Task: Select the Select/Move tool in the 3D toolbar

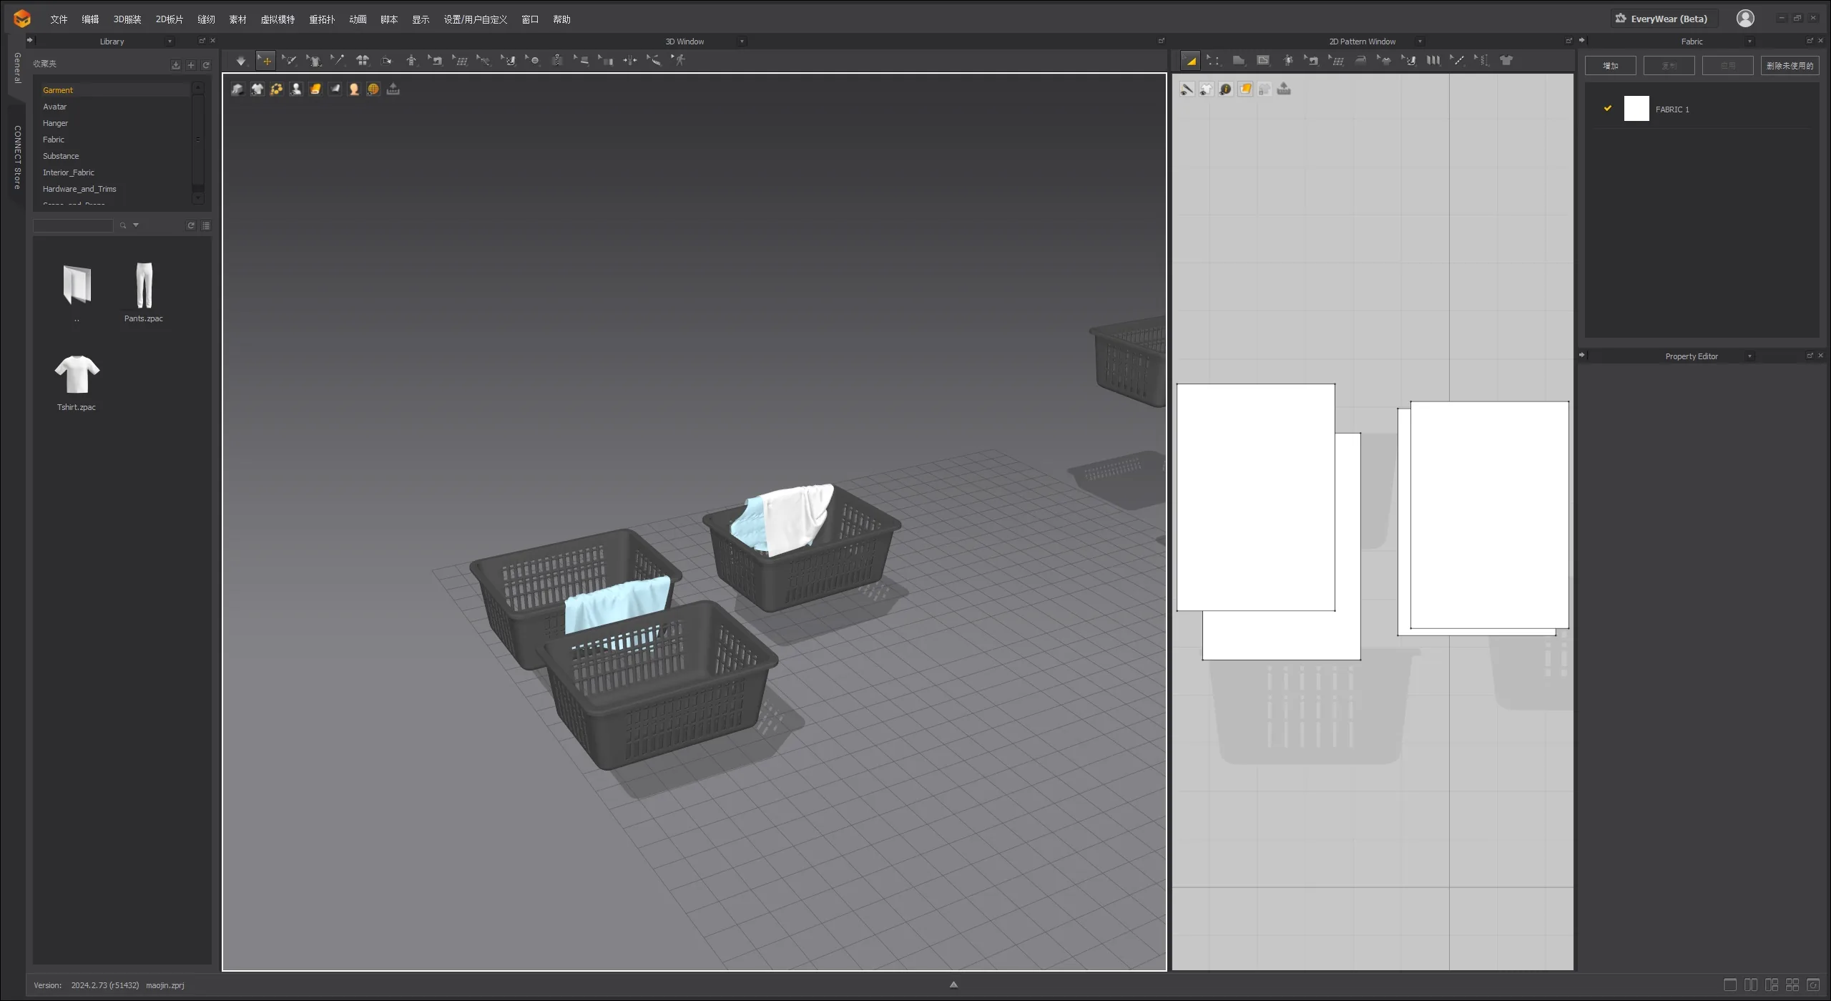Action: click(265, 61)
